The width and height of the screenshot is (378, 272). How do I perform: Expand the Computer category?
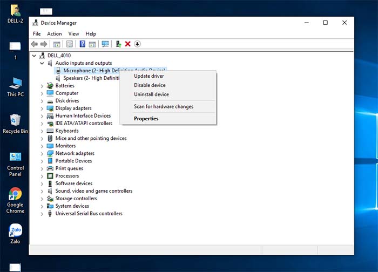tap(42, 93)
